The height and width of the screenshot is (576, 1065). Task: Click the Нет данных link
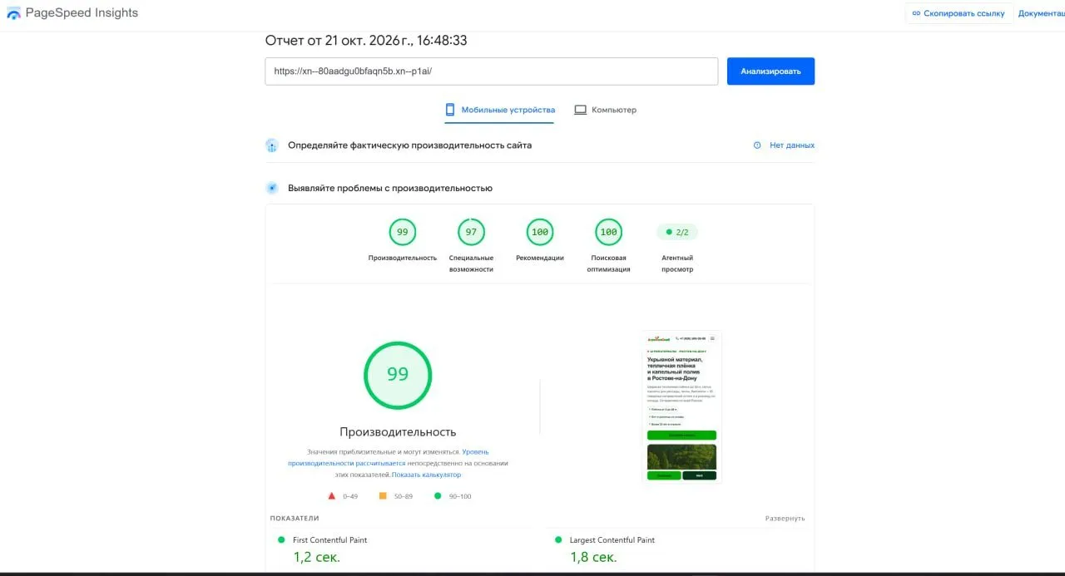click(792, 145)
